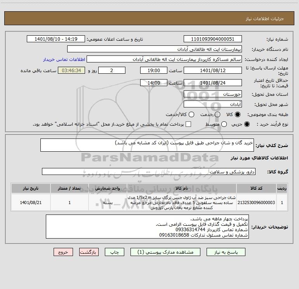Click the announcement date field 1401/08/10 - 14:19
Screen dimensions: 299x289
click(x=56, y=39)
